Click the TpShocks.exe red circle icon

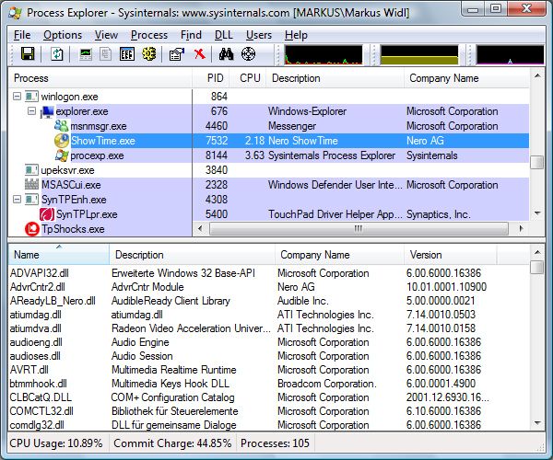(32, 229)
